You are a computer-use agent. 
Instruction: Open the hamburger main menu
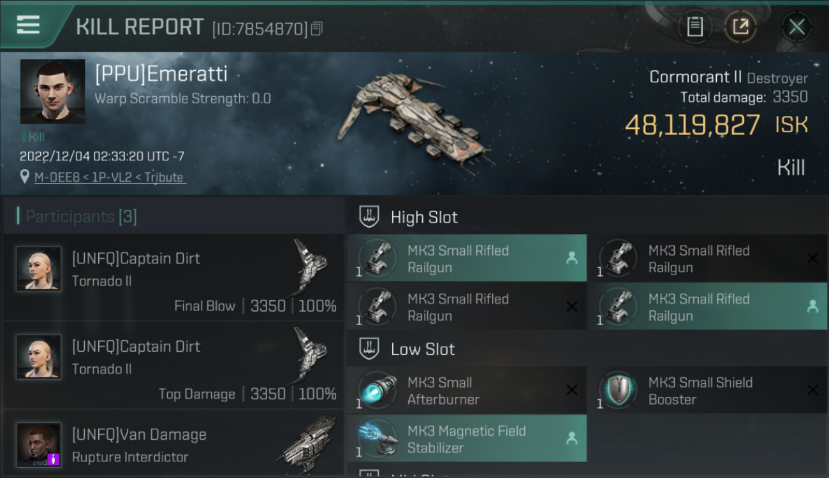pos(28,25)
